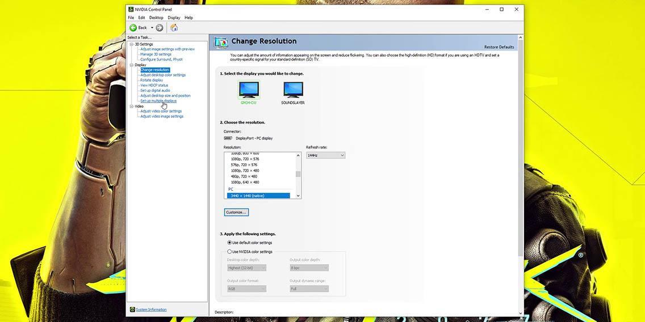Collapse the Display tree node
This screenshot has width=645, height=322.
[x=132, y=65]
